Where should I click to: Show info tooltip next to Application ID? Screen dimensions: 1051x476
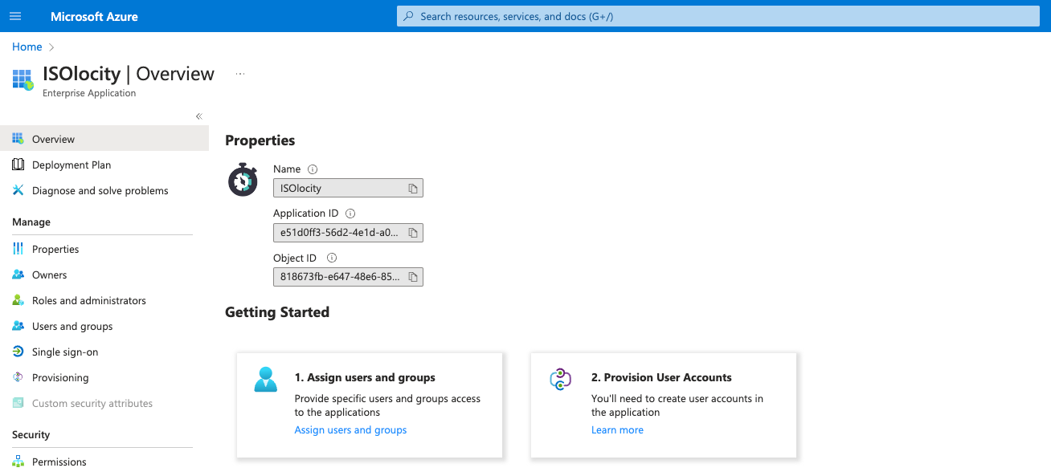[x=350, y=214]
